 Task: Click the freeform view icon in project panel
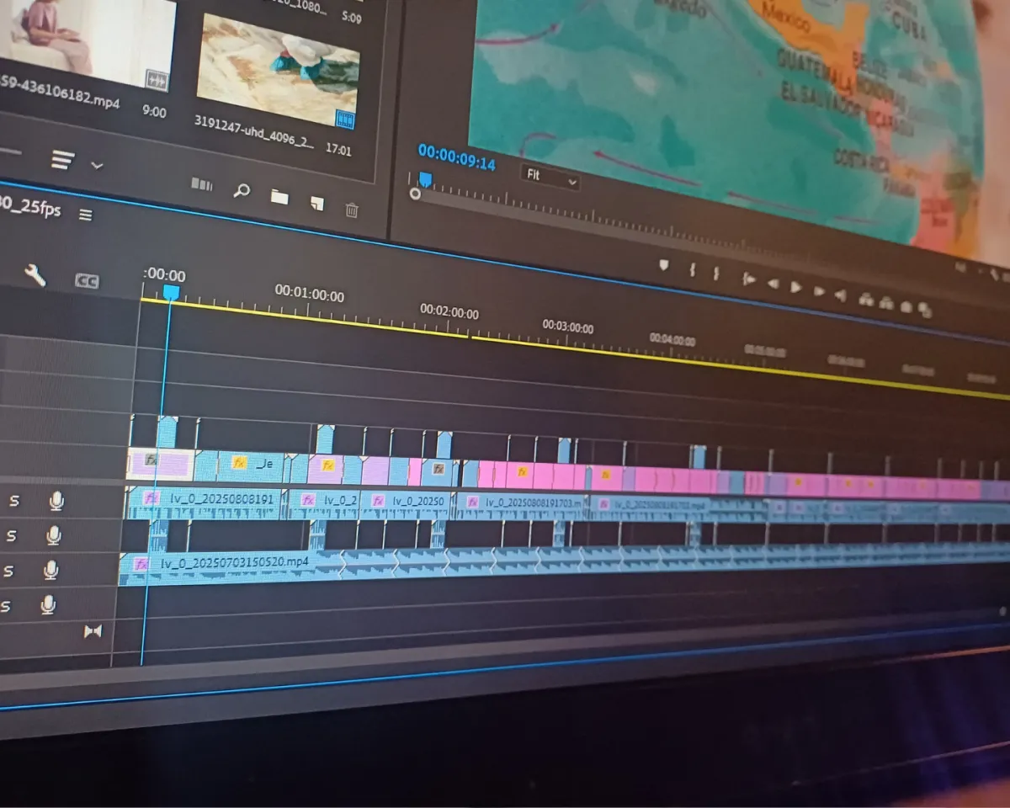pos(201,184)
